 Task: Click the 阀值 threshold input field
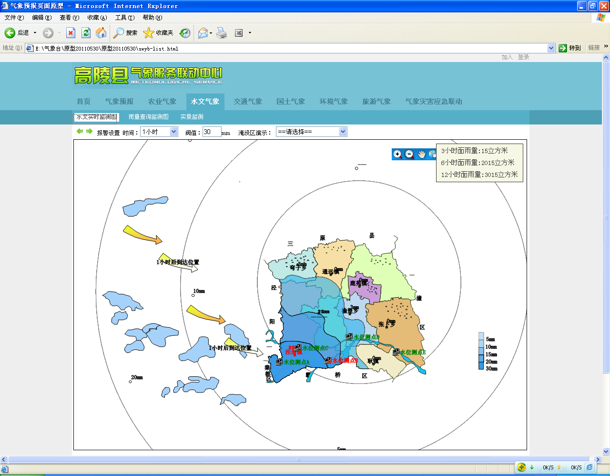click(212, 132)
